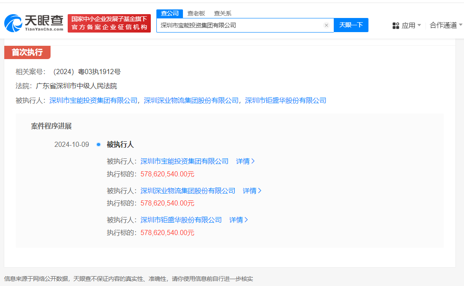
Task: Open 深圳市宝能投资集团有限公司 link in top 被执行人 line
Action: click(x=93, y=101)
